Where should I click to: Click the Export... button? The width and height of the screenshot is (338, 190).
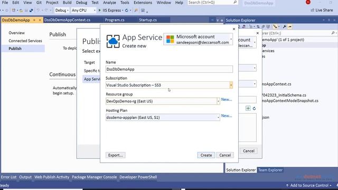coord(115,155)
